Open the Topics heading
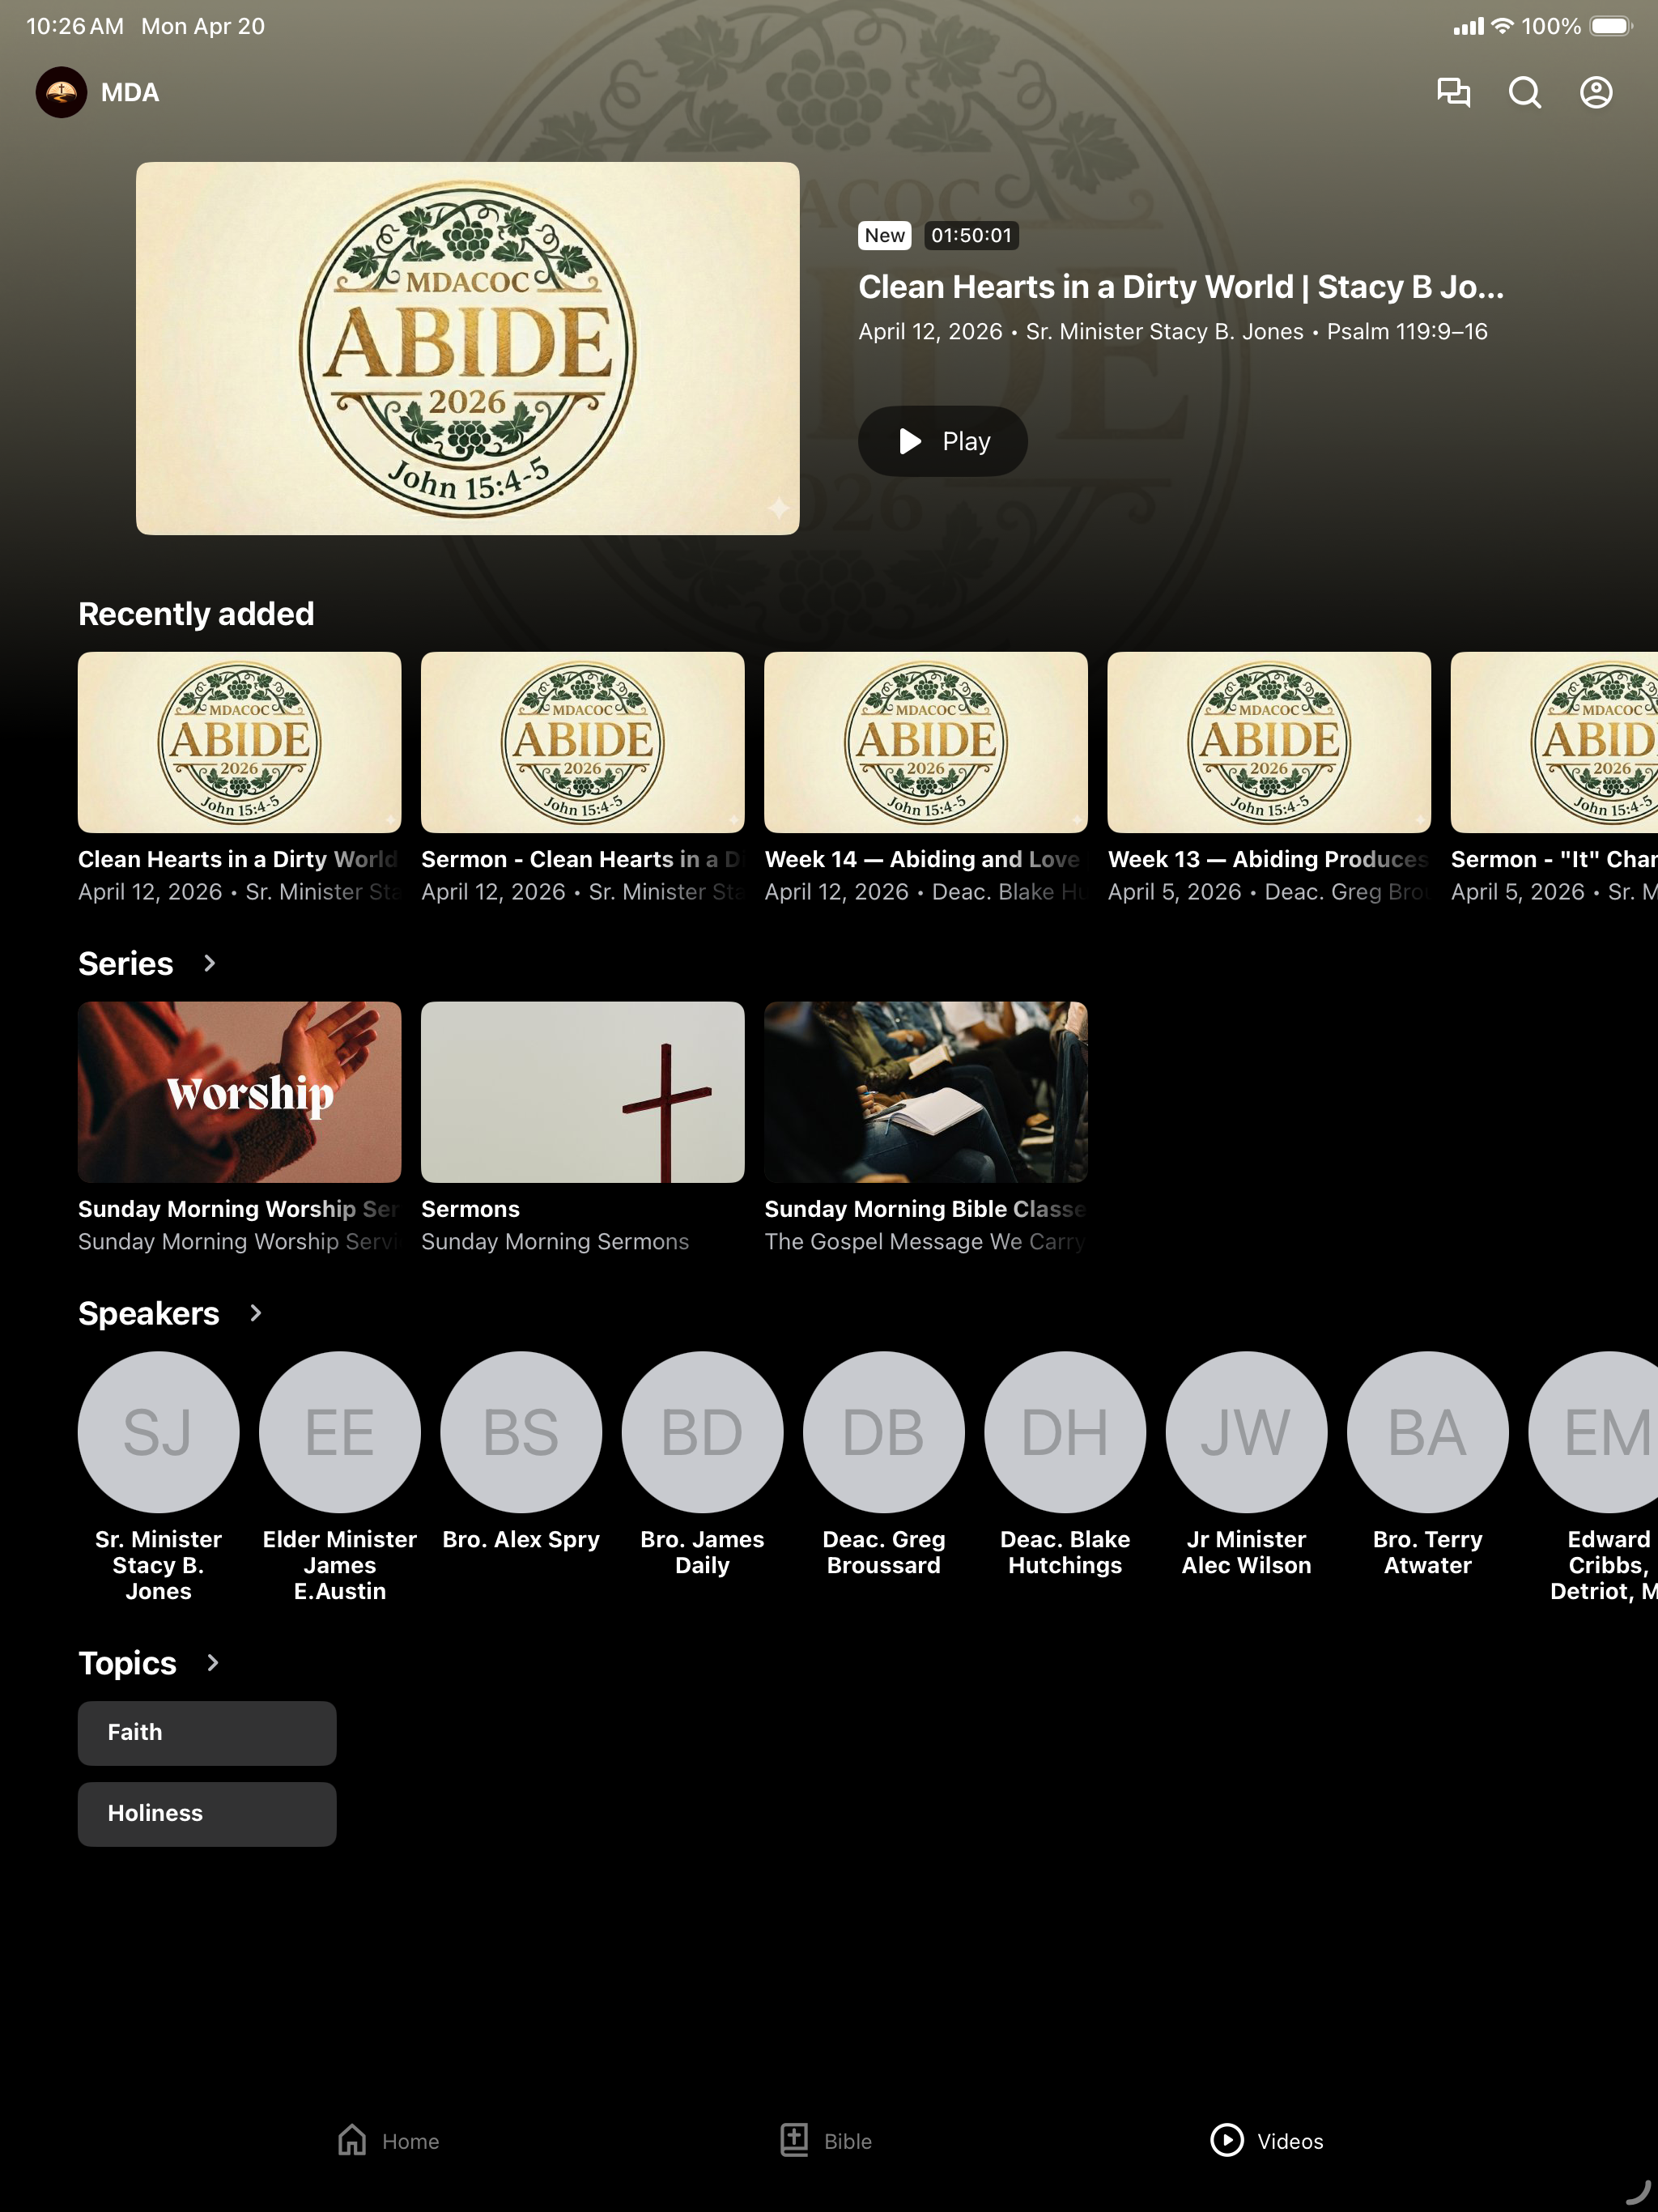This screenshot has height=2212, width=1658. (x=128, y=1663)
